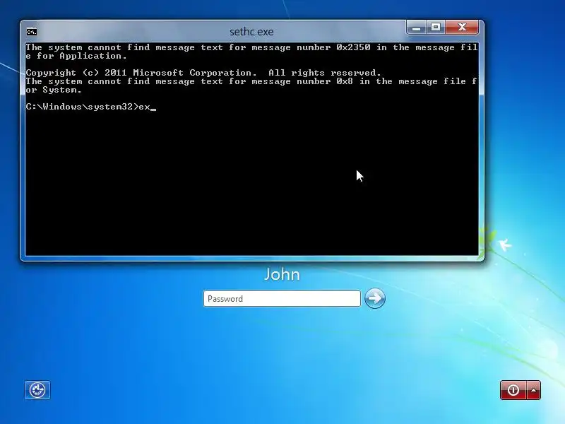Viewport: 565px width, 424px height.
Task: Minimize the sethc.exe window
Action: point(417,28)
